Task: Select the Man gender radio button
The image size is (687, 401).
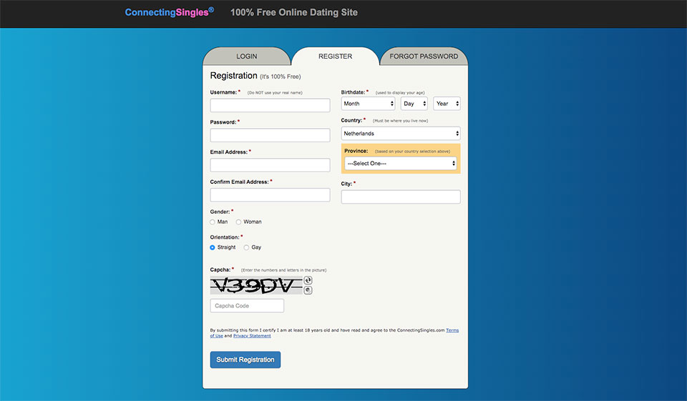Action: (x=213, y=222)
